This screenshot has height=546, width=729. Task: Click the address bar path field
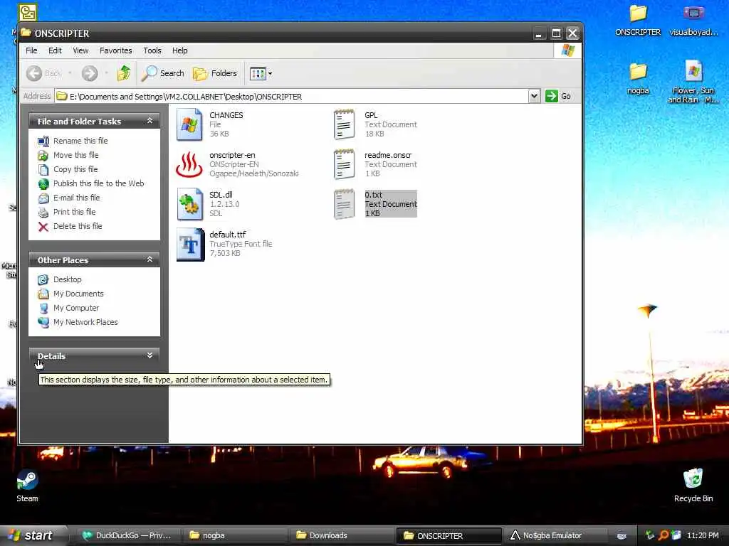click(x=292, y=96)
